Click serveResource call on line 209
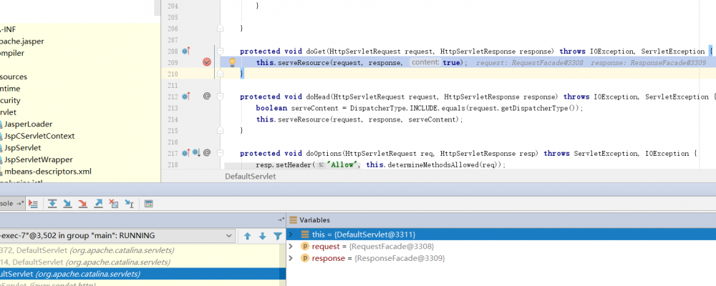Image resolution: width=716 pixels, height=286 pixels. (x=304, y=62)
